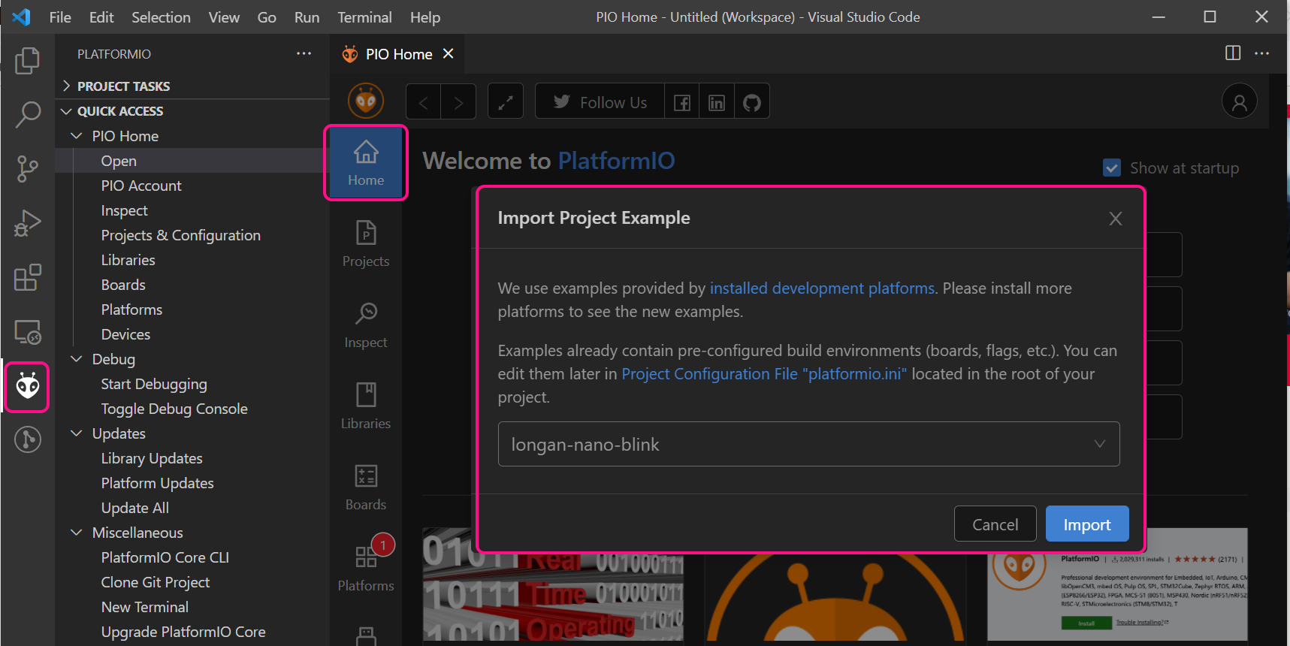
Task: Click the Follow Us Twitter button
Action: pos(600,101)
